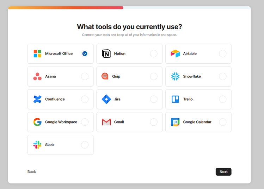Click the Google Workspace logo icon
The image size is (264, 189).
click(x=37, y=122)
